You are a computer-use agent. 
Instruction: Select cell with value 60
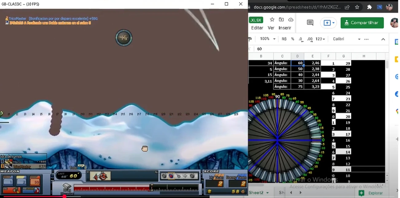point(297,63)
